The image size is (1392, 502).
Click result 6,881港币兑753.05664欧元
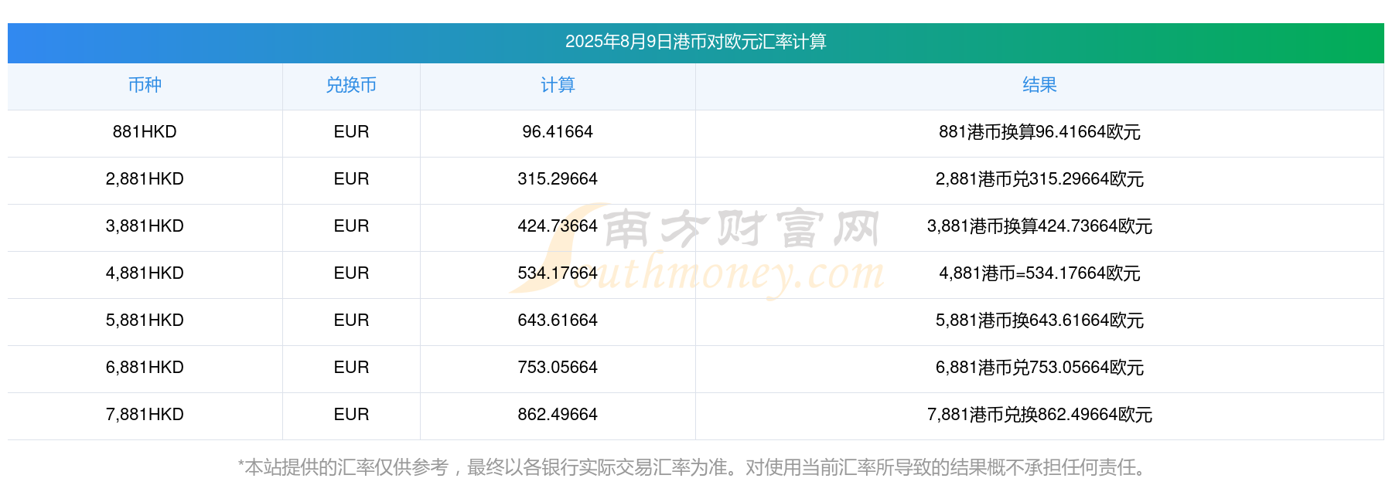(1039, 368)
